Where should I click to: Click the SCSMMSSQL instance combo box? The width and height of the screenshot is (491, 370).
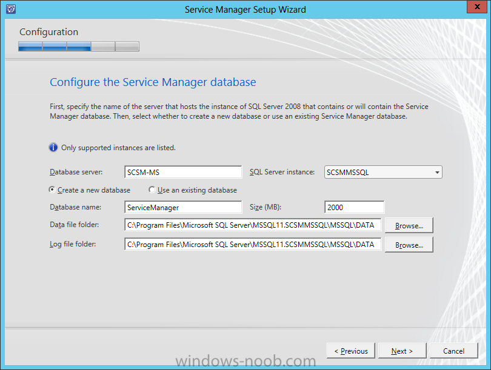click(x=383, y=173)
